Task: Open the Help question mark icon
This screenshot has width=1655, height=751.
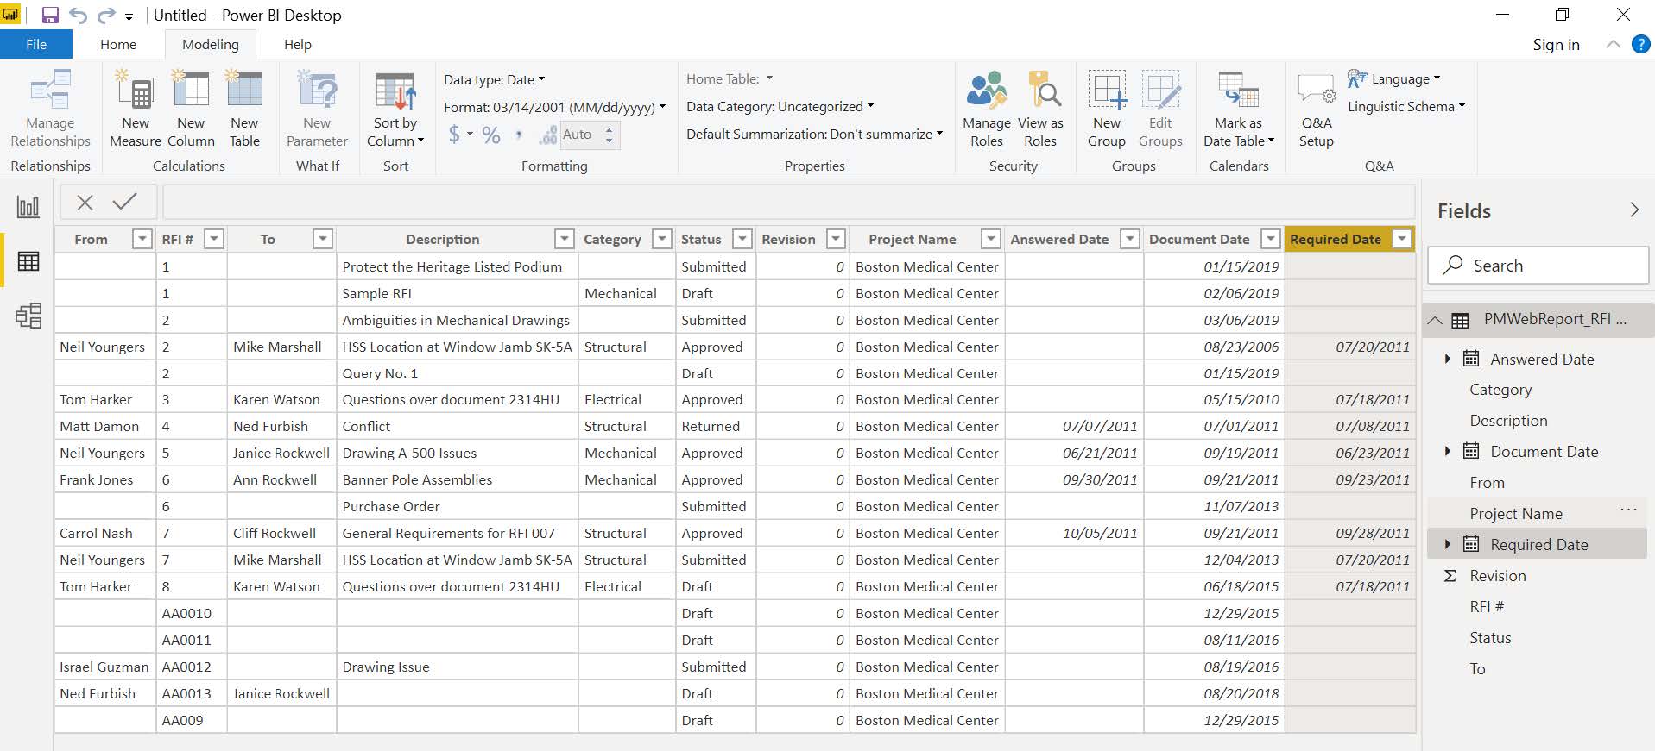Action: click(x=1640, y=45)
